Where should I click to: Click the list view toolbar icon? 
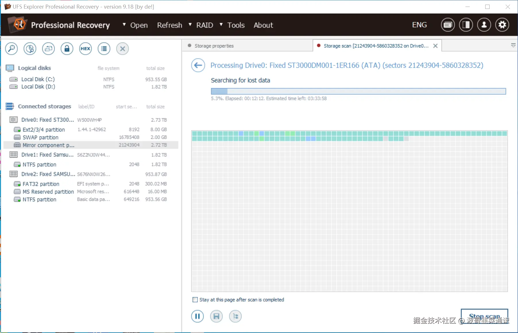[104, 49]
